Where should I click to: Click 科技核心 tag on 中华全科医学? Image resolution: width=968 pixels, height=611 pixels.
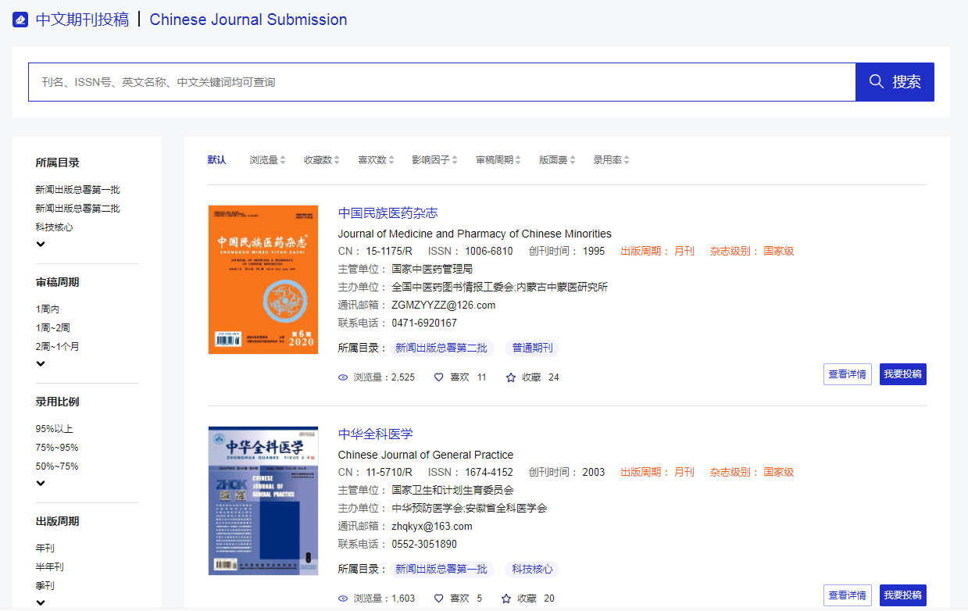click(532, 570)
